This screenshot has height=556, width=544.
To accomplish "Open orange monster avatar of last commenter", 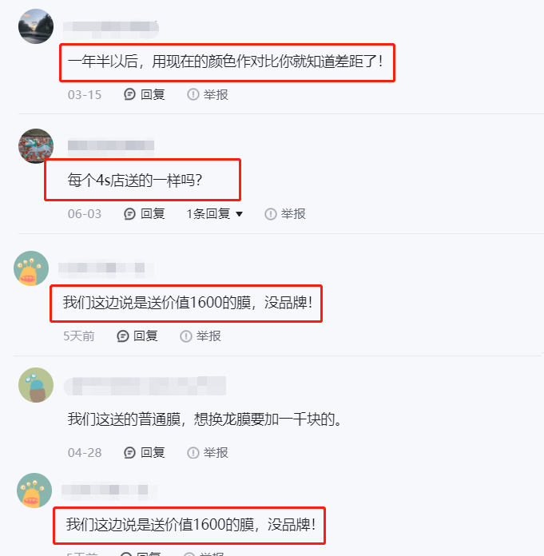I will (34, 490).
